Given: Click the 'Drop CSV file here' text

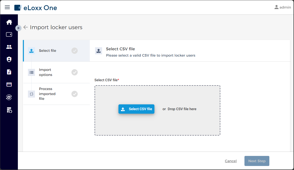Looking at the screenshot, I should 182,109.
